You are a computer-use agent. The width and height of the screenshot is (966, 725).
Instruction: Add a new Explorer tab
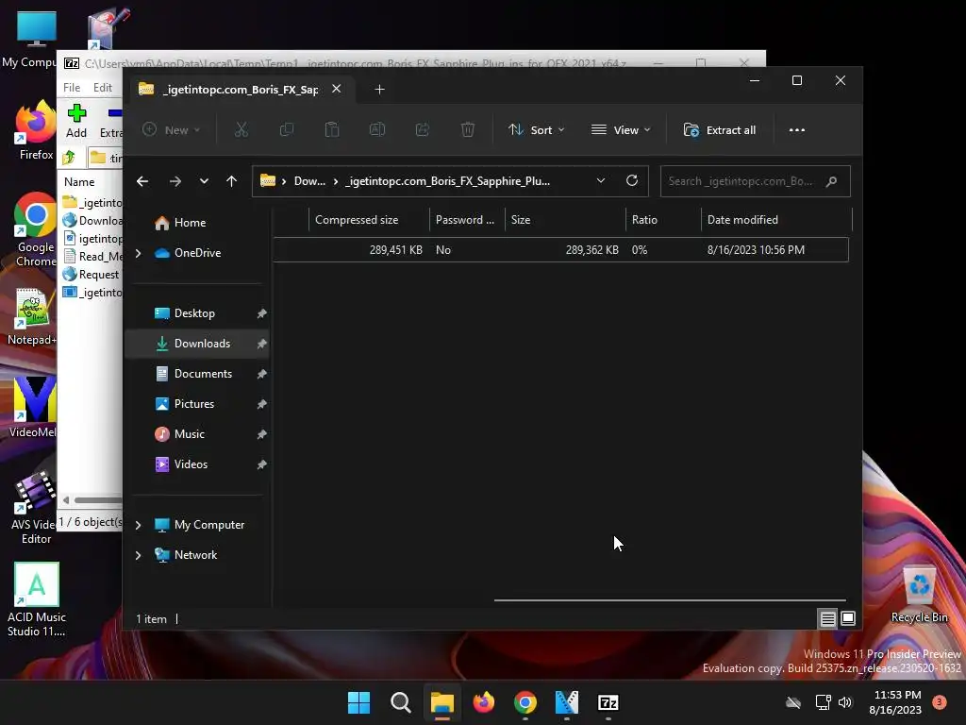click(379, 90)
